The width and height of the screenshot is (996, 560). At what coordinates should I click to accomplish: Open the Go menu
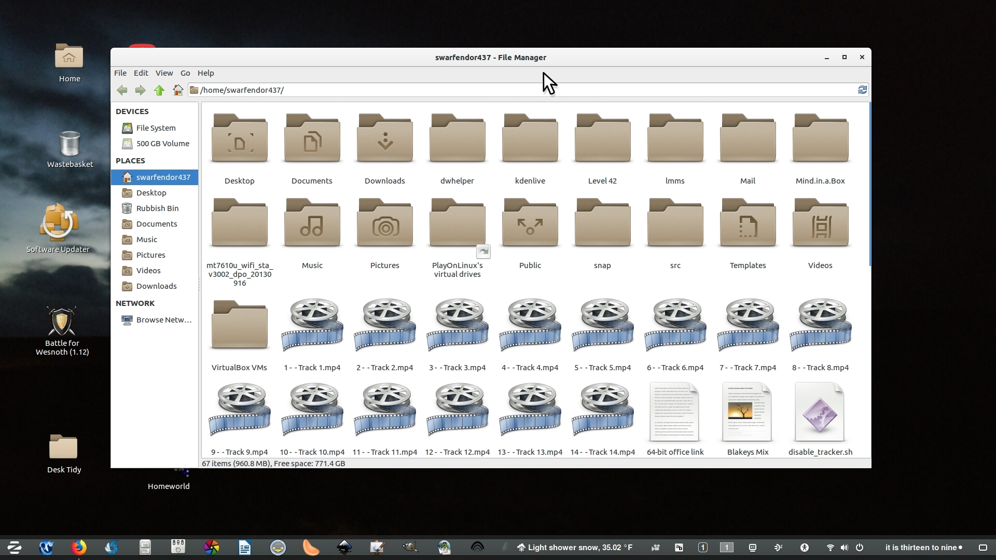pyautogui.click(x=185, y=73)
